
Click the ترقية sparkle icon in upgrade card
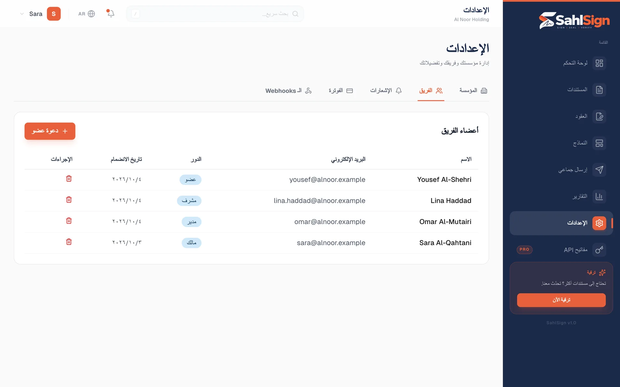602,273
